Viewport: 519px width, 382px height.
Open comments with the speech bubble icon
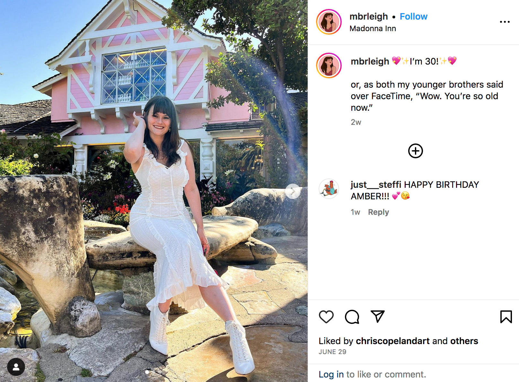(x=352, y=317)
